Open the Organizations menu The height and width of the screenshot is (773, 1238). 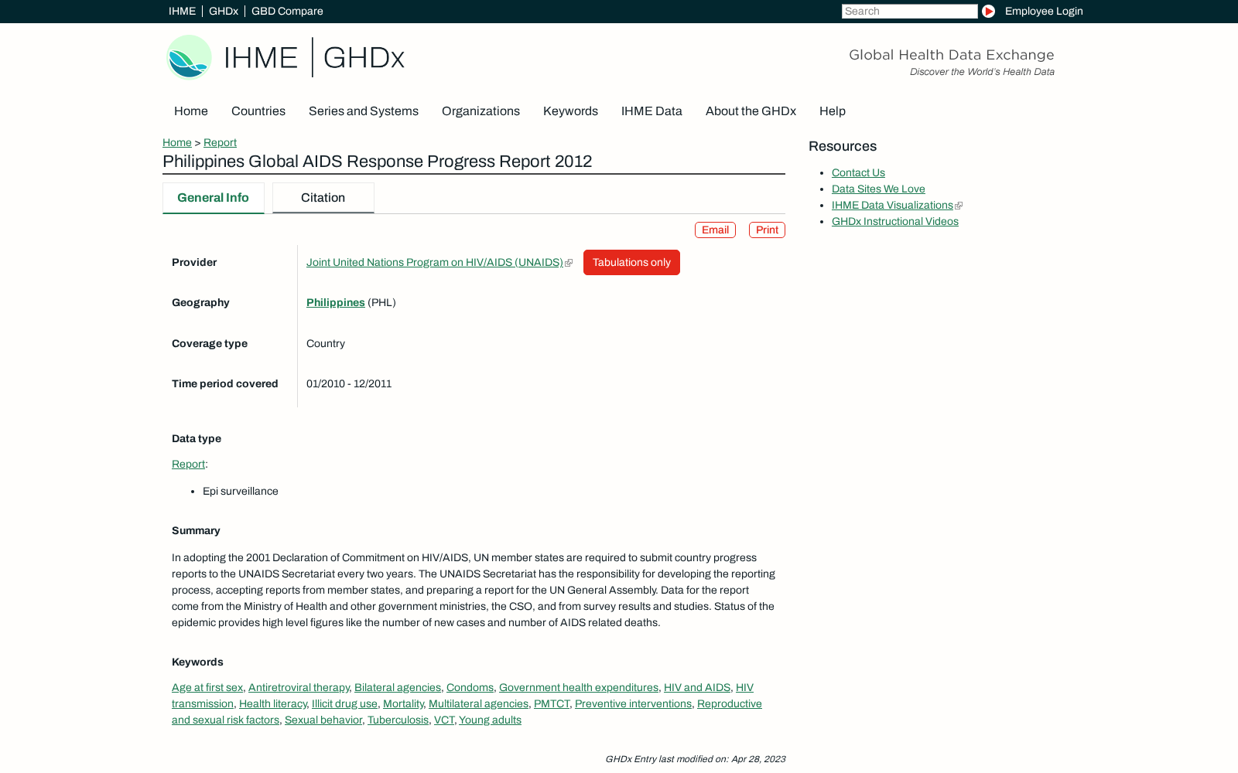[x=480, y=111]
